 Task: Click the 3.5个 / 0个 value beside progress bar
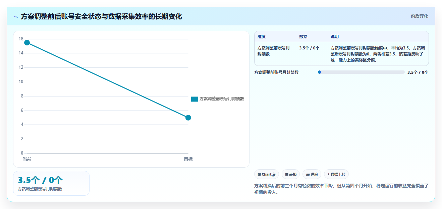click(x=418, y=72)
